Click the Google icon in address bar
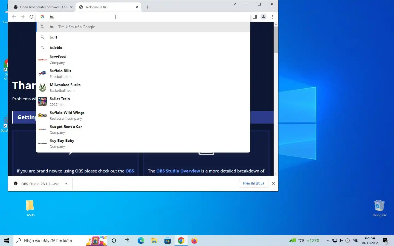The width and height of the screenshot is (394, 246). (42, 17)
